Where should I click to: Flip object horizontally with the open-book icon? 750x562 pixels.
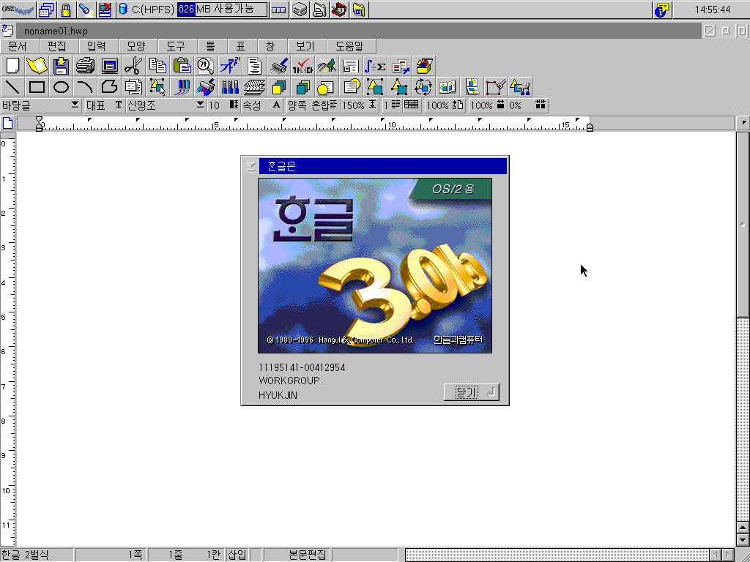[448, 87]
